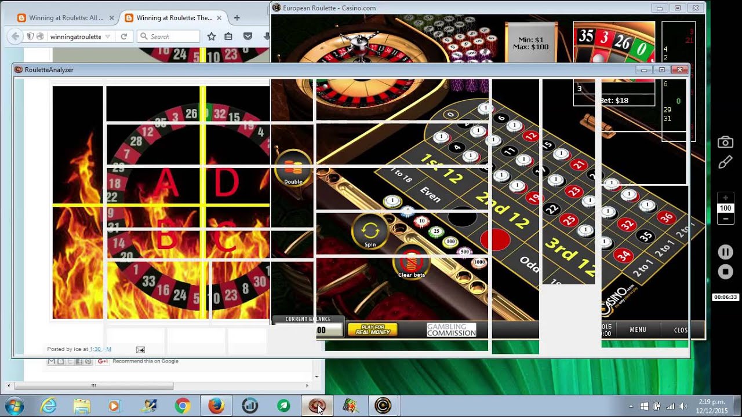Click the Spin button on roulette table
Screen dimensions: 742x417
[x=370, y=231]
